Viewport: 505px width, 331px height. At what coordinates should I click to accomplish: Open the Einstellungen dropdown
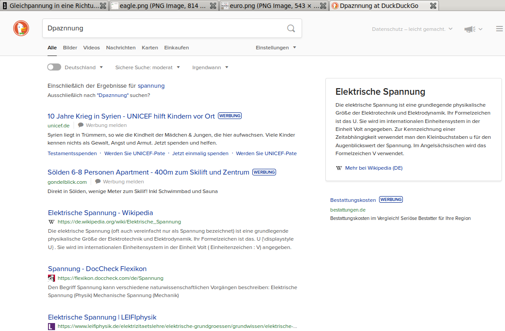point(276,48)
